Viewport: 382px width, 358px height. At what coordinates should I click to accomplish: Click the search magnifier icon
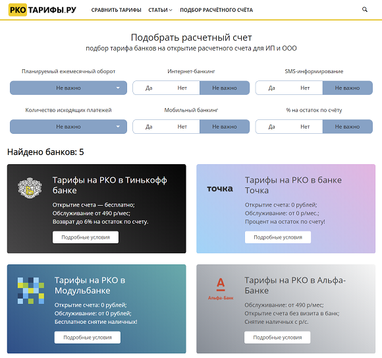(364, 9)
